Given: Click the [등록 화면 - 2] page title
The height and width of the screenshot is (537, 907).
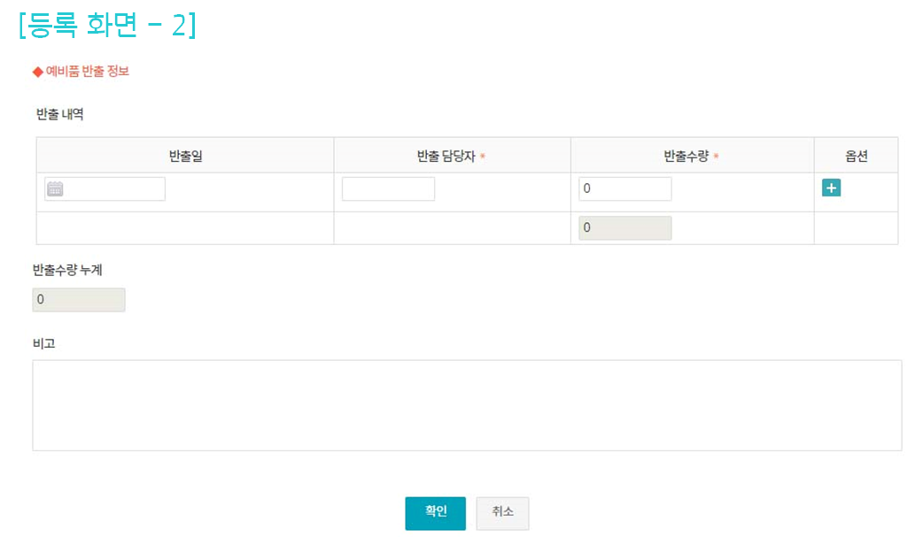Looking at the screenshot, I should [106, 26].
